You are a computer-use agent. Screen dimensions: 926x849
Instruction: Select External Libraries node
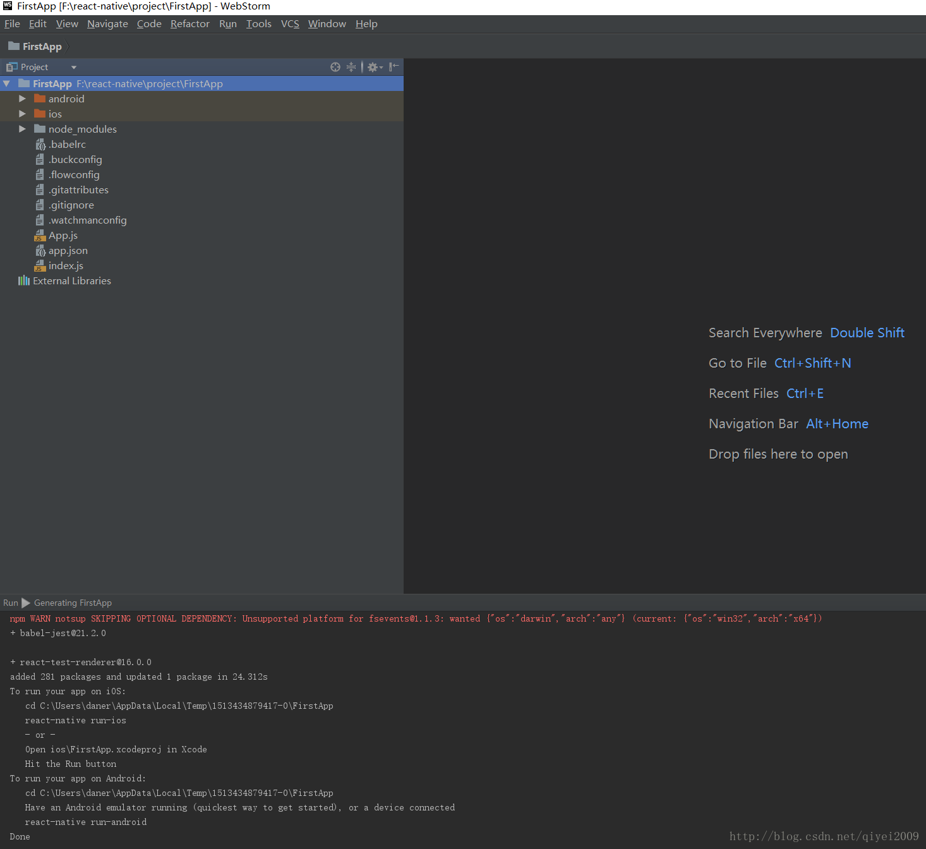[x=72, y=281]
